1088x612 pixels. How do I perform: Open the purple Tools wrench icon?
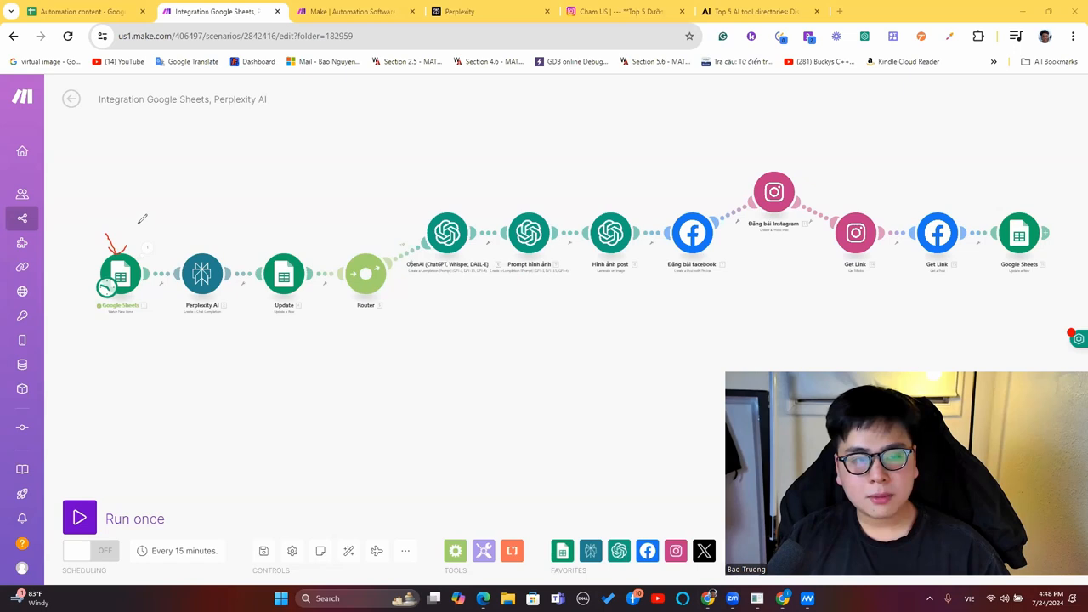tap(484, 551)
